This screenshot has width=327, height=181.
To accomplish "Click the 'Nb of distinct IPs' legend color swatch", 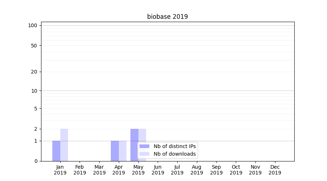I will click(x=144, y=146).
